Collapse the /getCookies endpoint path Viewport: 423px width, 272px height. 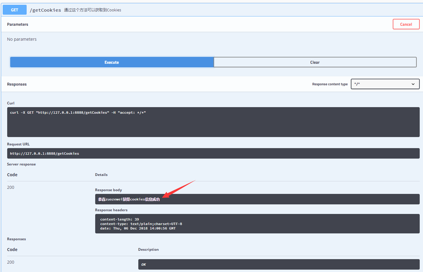pos(45,10)
